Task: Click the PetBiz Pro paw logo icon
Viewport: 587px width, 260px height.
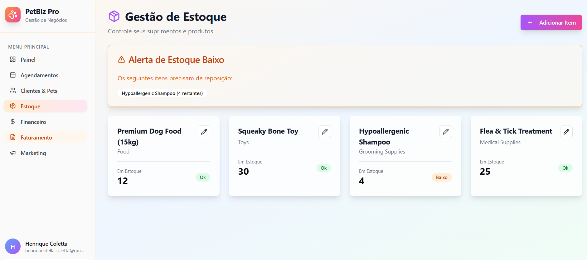Action: click(x=13, y=15)
